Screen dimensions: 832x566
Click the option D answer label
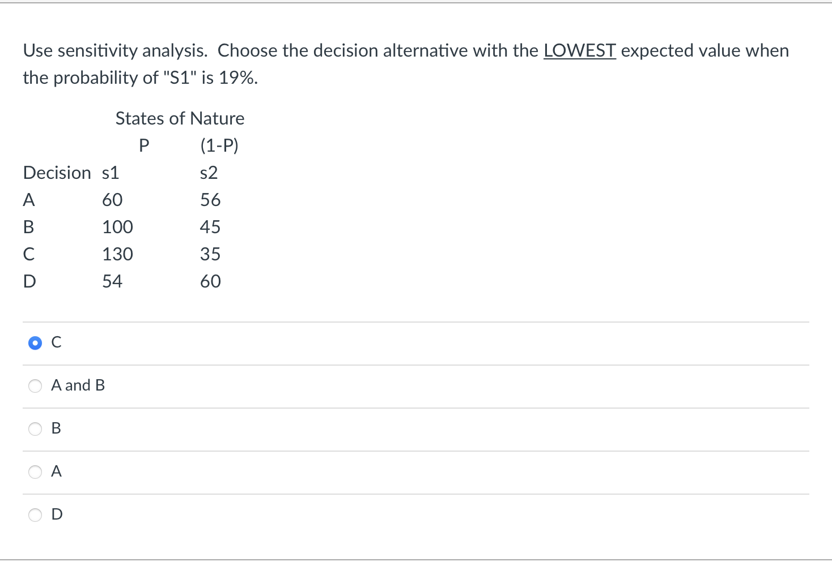tap(56, 514)
